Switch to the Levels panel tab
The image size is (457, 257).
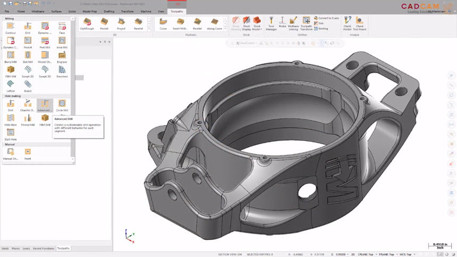(26, 248)
